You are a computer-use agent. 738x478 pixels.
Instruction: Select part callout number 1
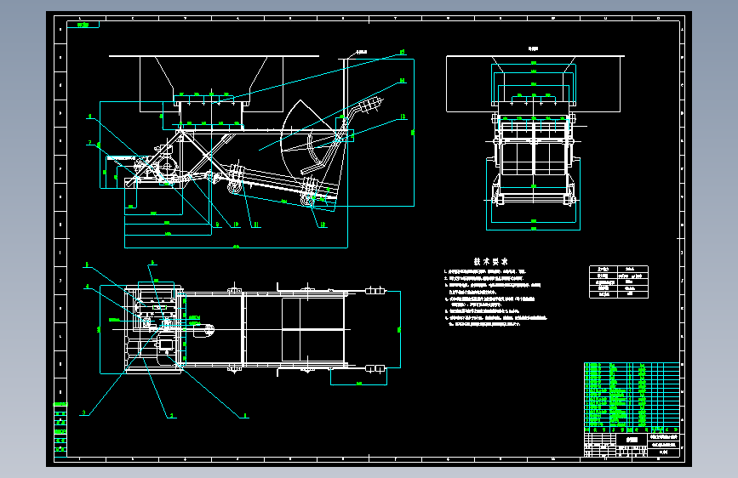tap(245, 416)
